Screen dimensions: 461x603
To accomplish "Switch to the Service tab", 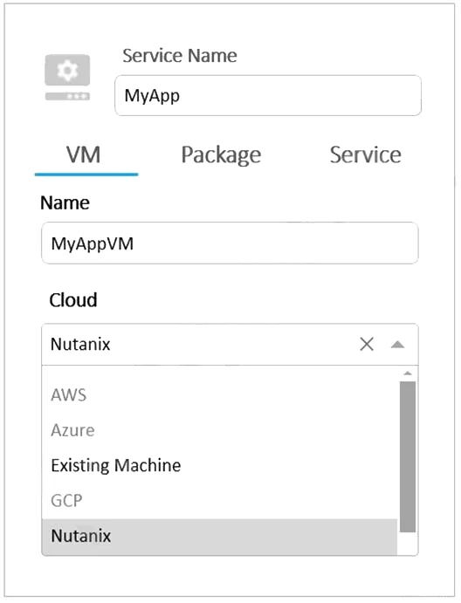I will pyautogui.click(x=366, y=155).
